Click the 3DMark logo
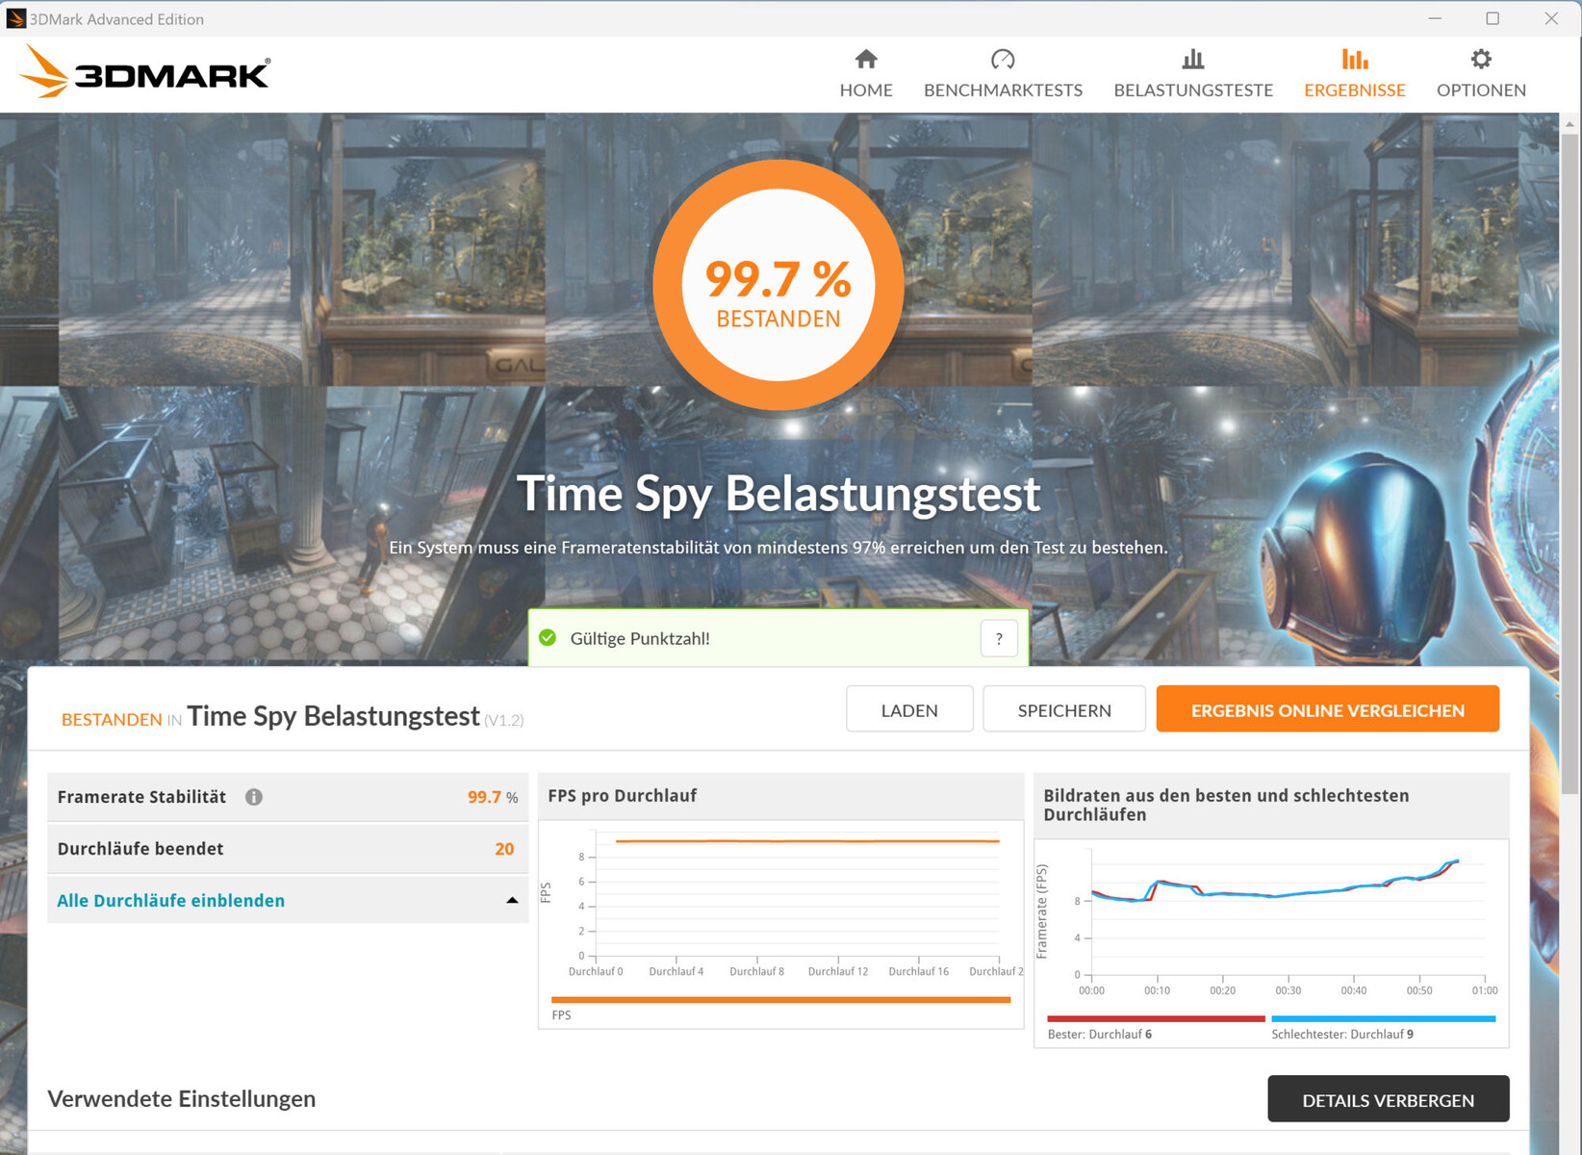This screenshot has height=1155, width=1582. (x=145, y=72)
